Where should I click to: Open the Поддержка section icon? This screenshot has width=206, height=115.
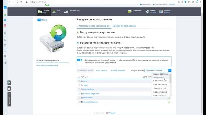[x=130, y=11]
